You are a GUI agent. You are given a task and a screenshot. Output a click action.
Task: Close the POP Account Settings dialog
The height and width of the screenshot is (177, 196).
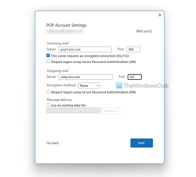160,15
